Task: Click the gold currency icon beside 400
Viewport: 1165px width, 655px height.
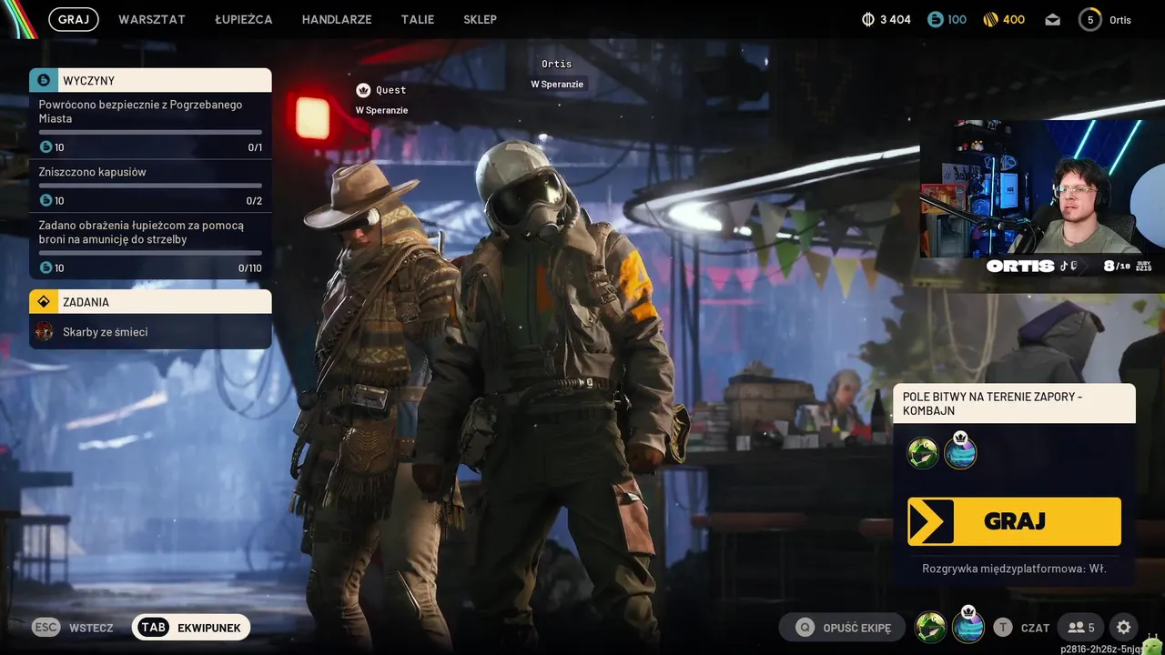Action: [x=991, y=19]
